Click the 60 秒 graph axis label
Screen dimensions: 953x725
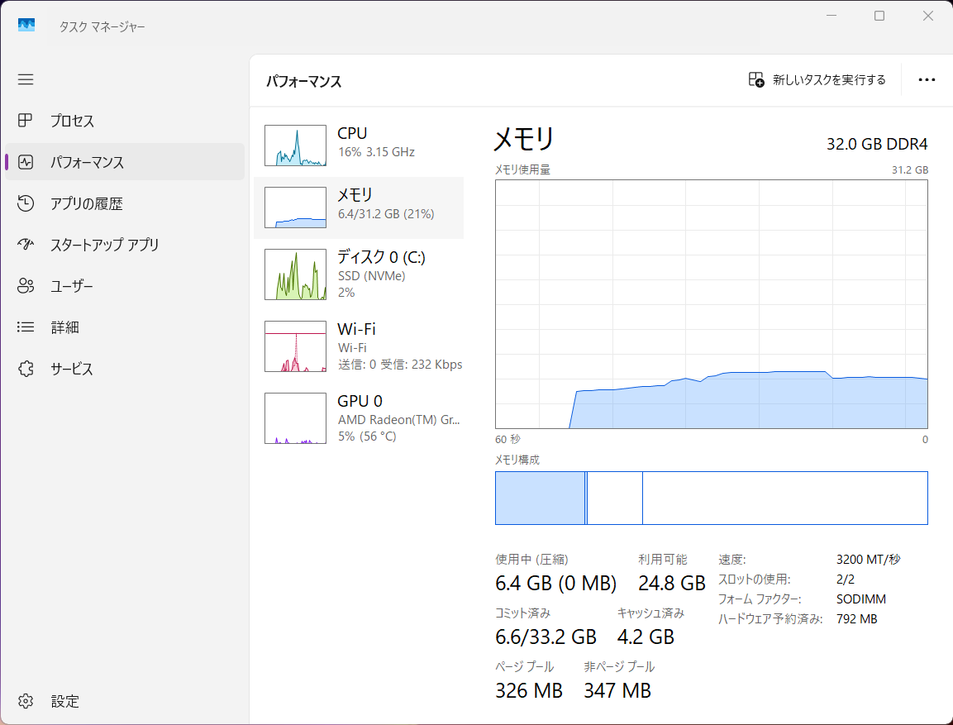pyautogui.click(x=507, y=439)
